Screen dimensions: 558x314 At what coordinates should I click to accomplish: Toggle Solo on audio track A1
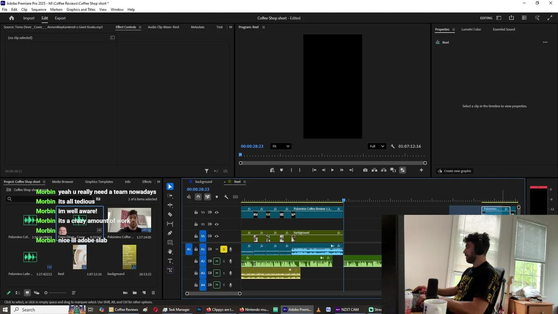[224, 249]
